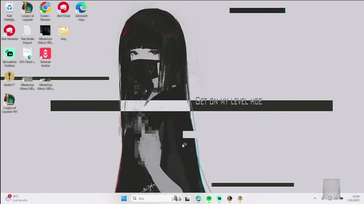The width and height of the screenshot is (364, 204).
Task: Switch to League of Legends in taskbar
Action: 230,199
